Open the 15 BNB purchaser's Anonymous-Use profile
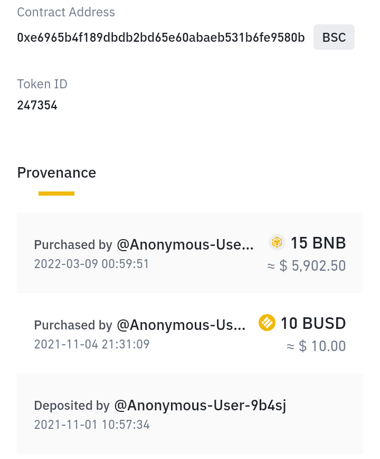The width and height of the screenshot is (380, 459). (x=185, y=244)
